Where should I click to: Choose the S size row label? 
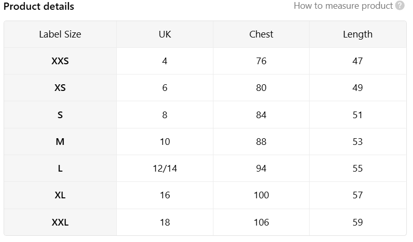pos(60,115)
